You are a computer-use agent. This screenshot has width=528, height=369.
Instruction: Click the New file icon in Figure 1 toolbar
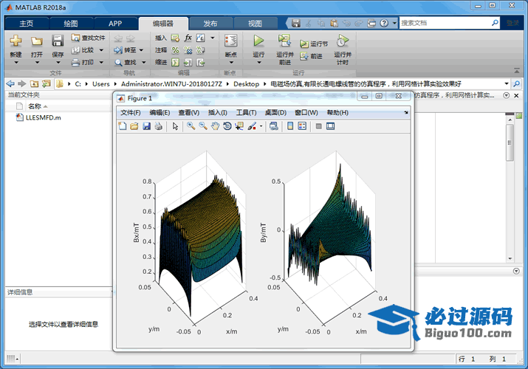(123, 126)
